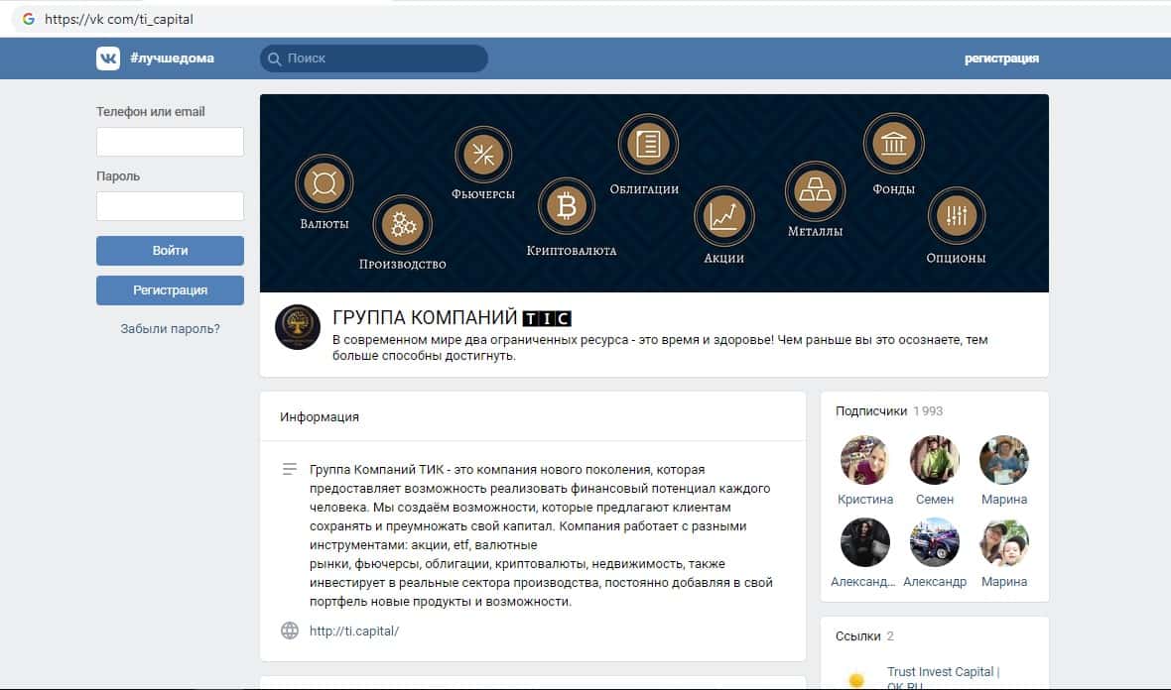This screenshot has height=690, width=1171.
Task: Click Александр's avatar with car photo
Action: (x=934, y=542)
